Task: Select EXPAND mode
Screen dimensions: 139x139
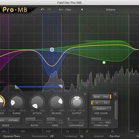Action: point(13,120)
